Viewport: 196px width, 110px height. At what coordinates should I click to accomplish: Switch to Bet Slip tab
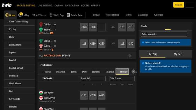tap(153, 54)
